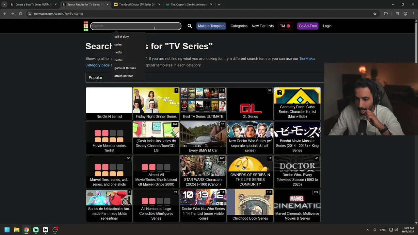Open All Numbered Lego Collectible Minifigures Series
Screen dimensions: 418x235
pyautogui.click(x=156, y=206)
